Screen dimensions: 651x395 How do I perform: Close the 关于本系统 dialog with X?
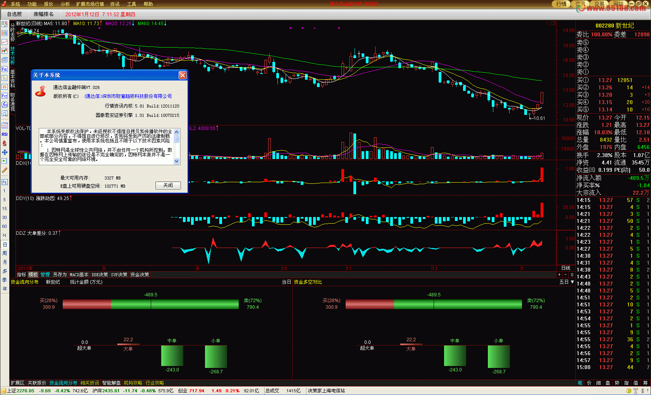(x=183, y=75)
